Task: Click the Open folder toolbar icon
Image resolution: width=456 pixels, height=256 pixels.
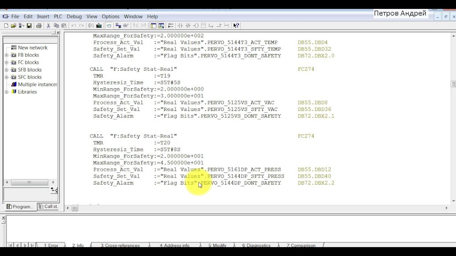Action: 14,26
